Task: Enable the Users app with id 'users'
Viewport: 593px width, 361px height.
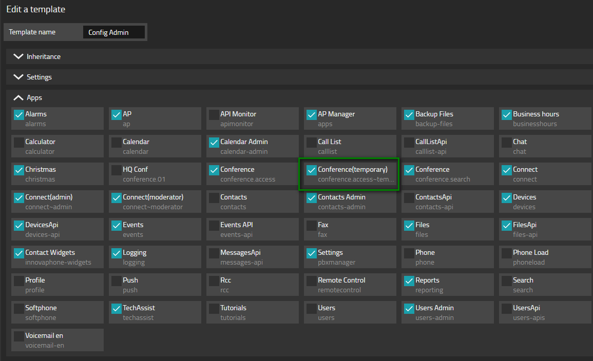Action: [312, 309]
